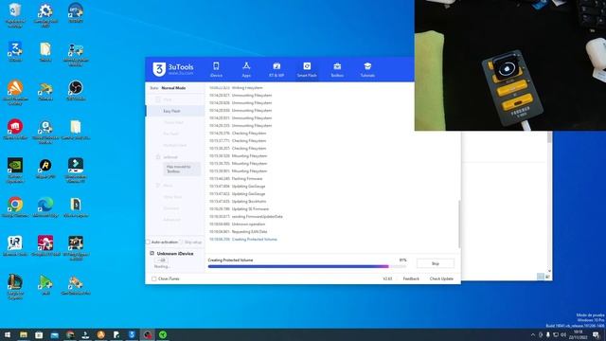606x341 pixels.
Task: Tick the Close iTunes checkbox
Action: click(x=153, y=278)
